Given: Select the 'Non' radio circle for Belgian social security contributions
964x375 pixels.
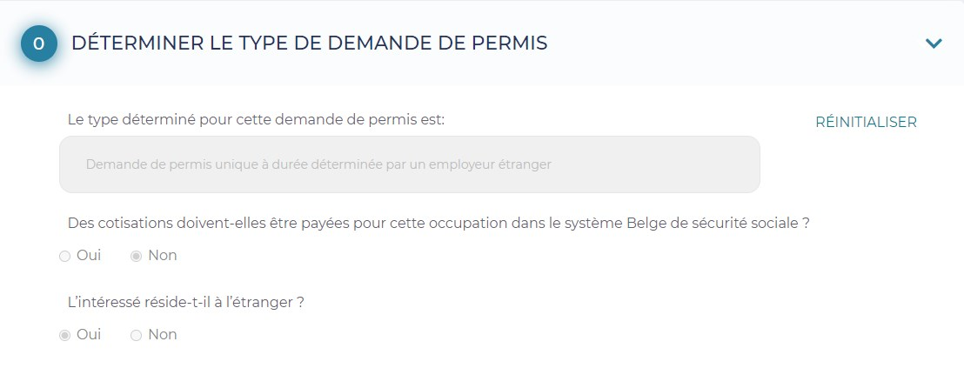Looking at the screenshot, I should tap(136, 257).
